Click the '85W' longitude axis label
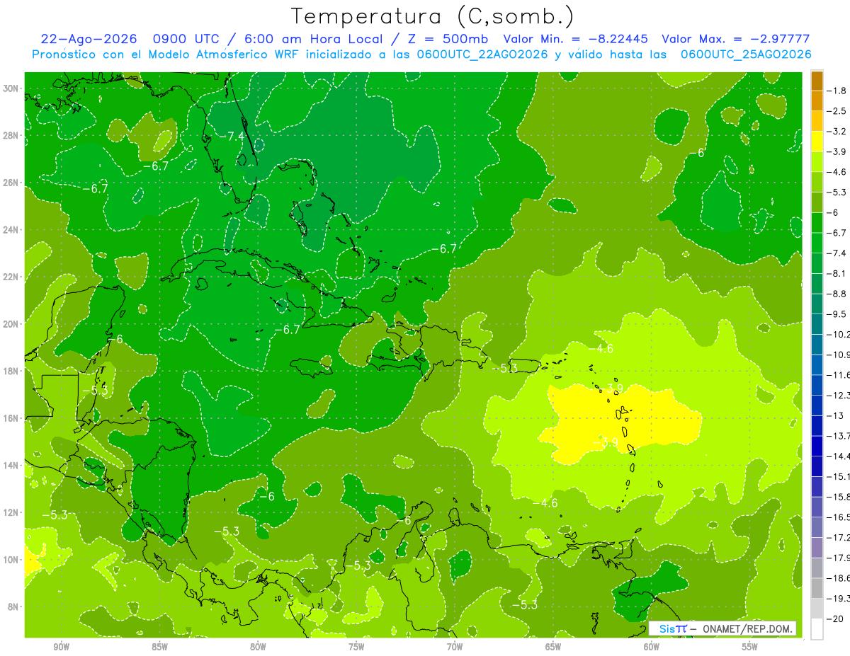850x656 pixels. 159,647
